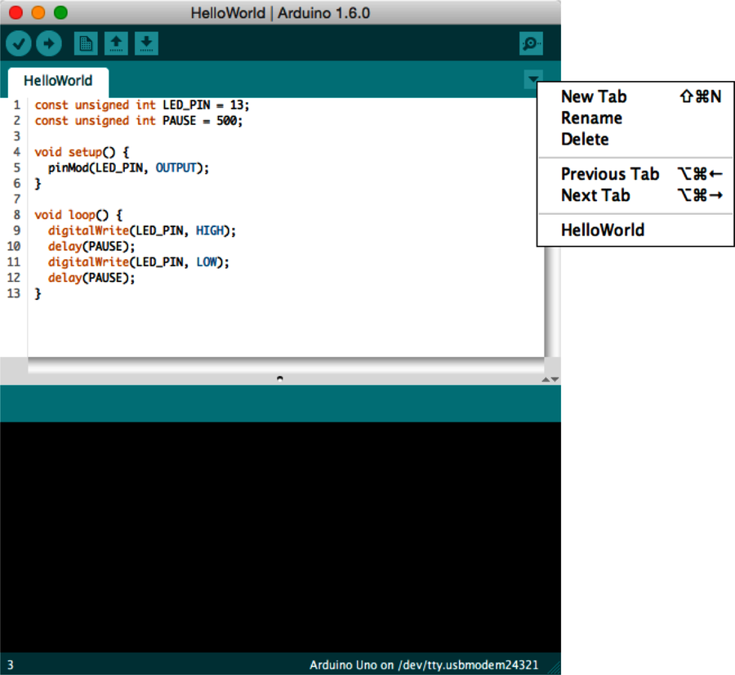Select Delete from the tab menu
Screen dimensions: 735x675
(584, 139)
